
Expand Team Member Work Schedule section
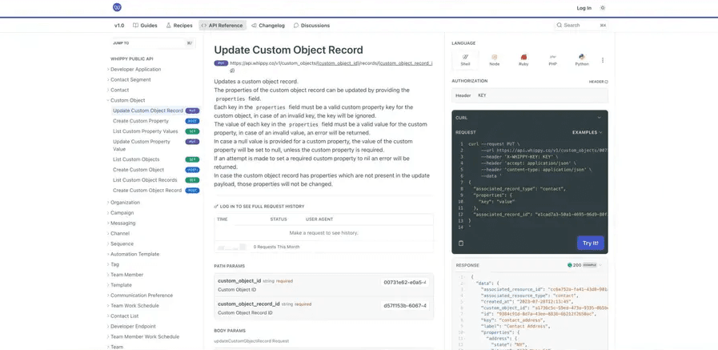145,336
